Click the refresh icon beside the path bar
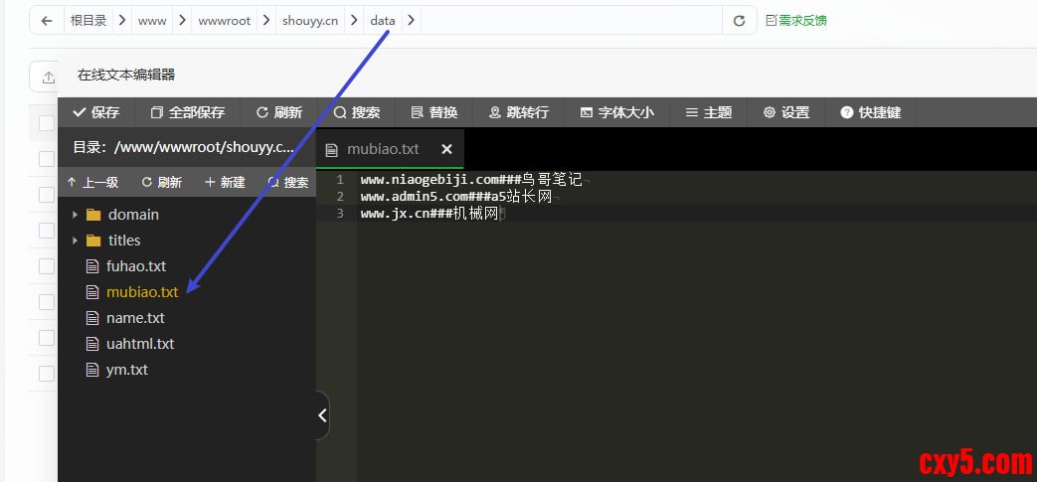Screen dimensions: 1037x482 (740, 21)
